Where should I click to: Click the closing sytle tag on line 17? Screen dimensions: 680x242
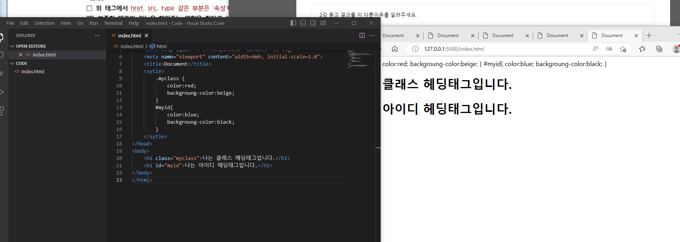pyautogui.click(x=156, y=136)
